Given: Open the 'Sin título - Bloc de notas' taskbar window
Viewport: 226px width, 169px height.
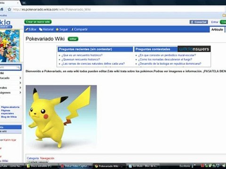Looking at the screenshot, I should click(143, 166).
